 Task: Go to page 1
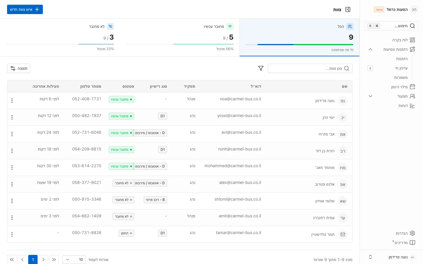(x=33, y=260)
